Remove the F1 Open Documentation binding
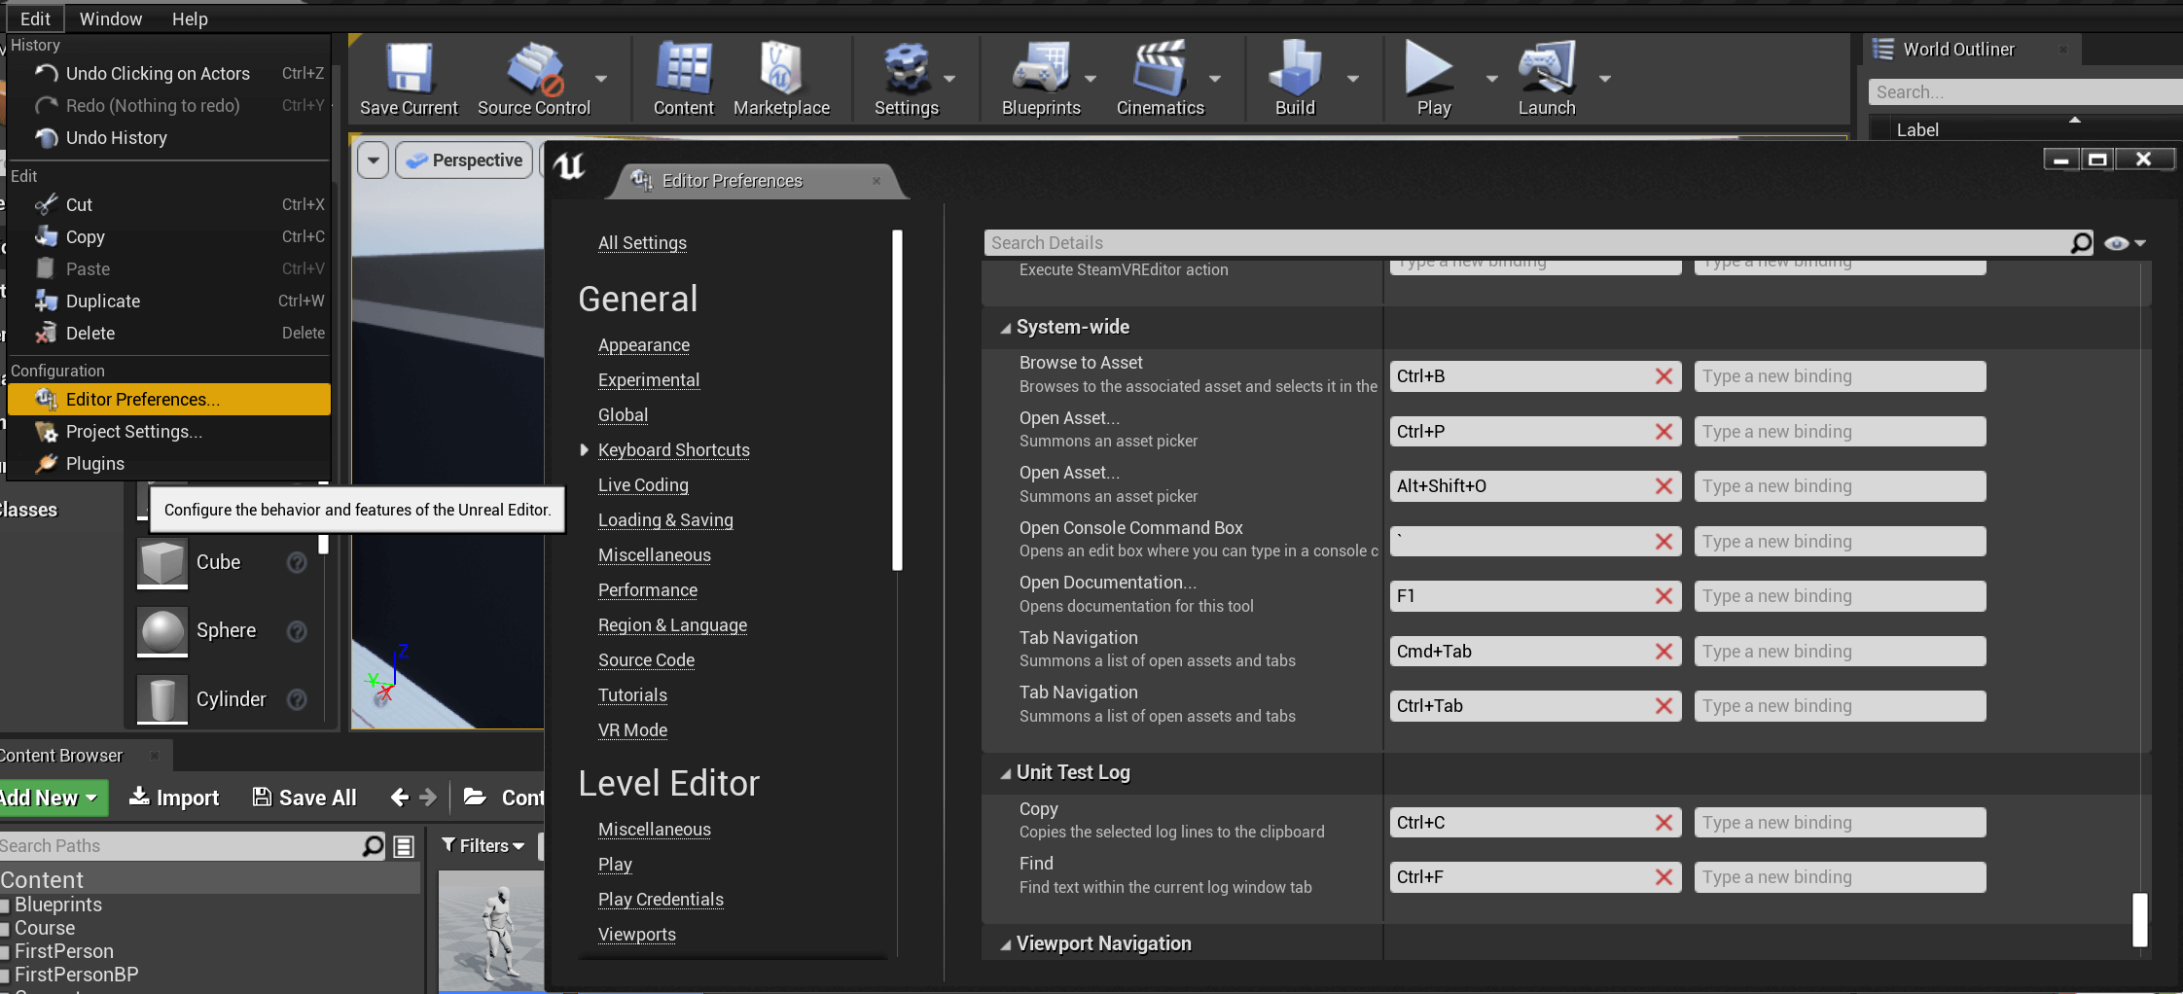Image resolution: width=2183 pixels, height=994 pixels. [x=1664, y=596]
